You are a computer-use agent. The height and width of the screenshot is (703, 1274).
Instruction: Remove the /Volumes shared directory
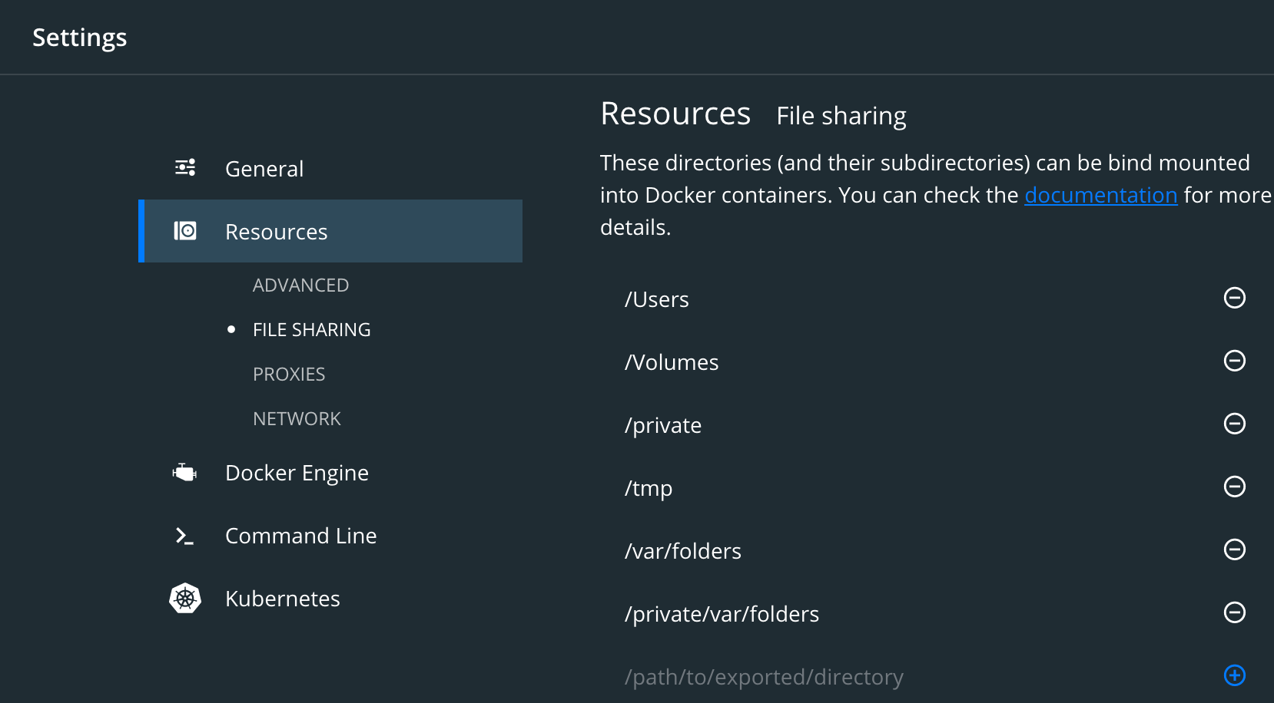point(1234,361)
